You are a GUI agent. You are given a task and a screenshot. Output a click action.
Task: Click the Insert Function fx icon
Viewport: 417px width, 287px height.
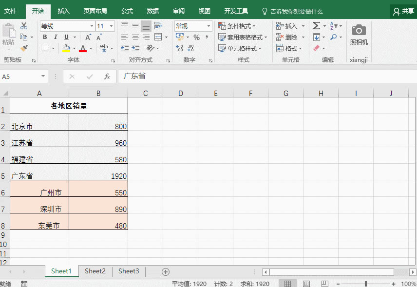click(107, 77)
